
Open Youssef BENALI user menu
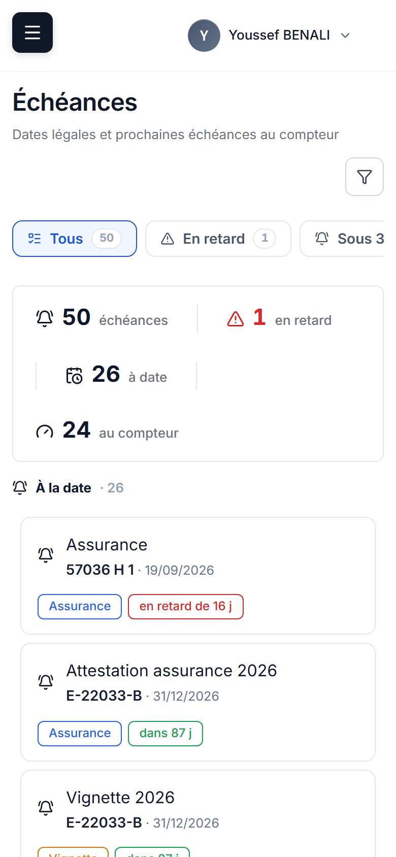270,36
